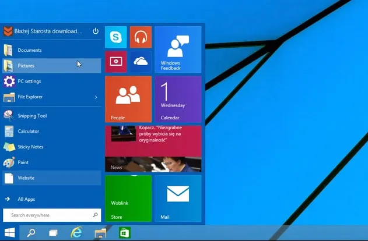
Task: Launch Calculator from the Start menu
Action: point(28,132)
